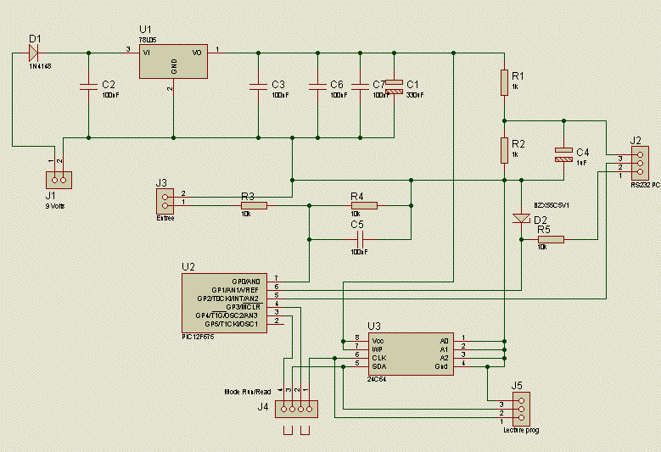The width and height of the screenshot is (661, 452).
Task: Select the J5 three-pin connector body
Action: tap(522, 409)
